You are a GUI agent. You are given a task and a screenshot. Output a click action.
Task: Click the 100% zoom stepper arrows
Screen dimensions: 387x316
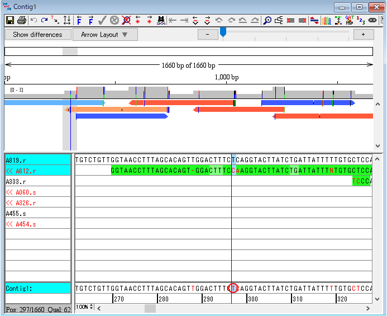92,306
